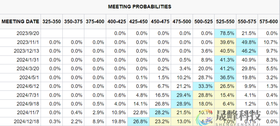Viewport: 280px width, 126px height.
Task: Select the 2023/9/20 meeting date row
Action: click(140, 33)
